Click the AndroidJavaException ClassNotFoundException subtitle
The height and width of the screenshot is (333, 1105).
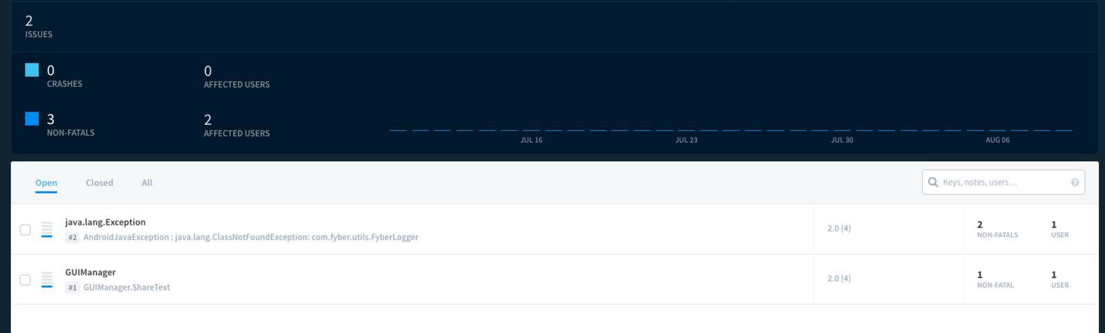click(x=251, y=237)
